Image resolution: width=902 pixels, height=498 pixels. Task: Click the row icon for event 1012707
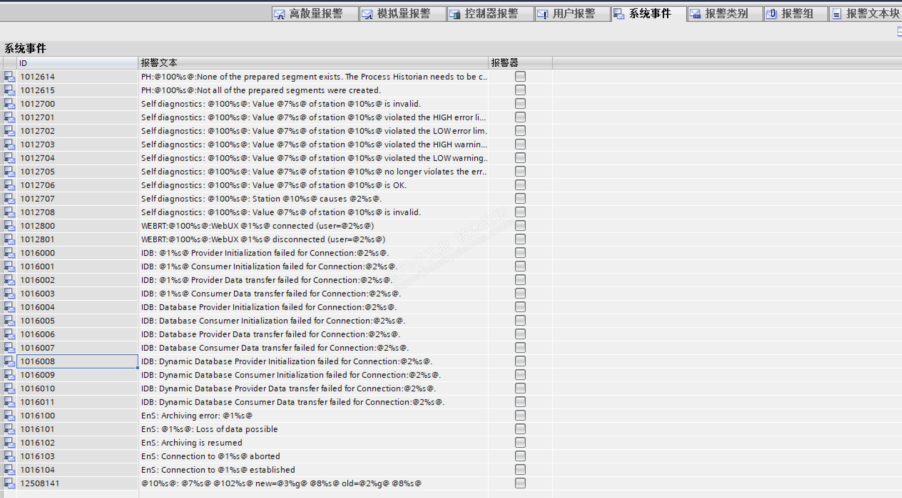pos(10,199)
